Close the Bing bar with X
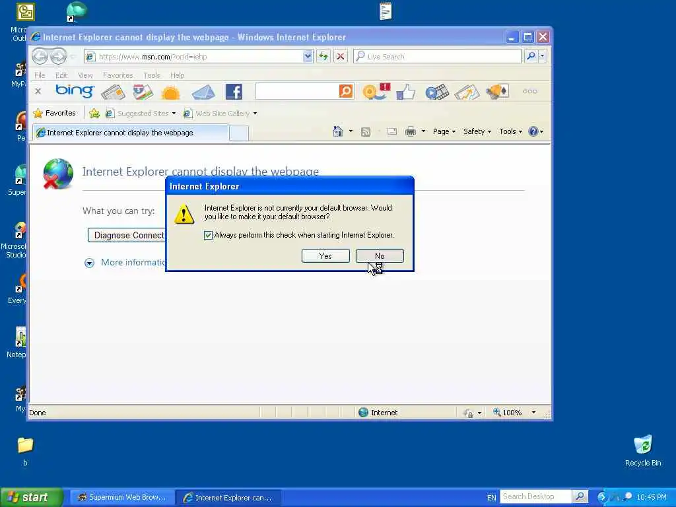This screenshot has width=676, height=507. click(x=38, y=91)
